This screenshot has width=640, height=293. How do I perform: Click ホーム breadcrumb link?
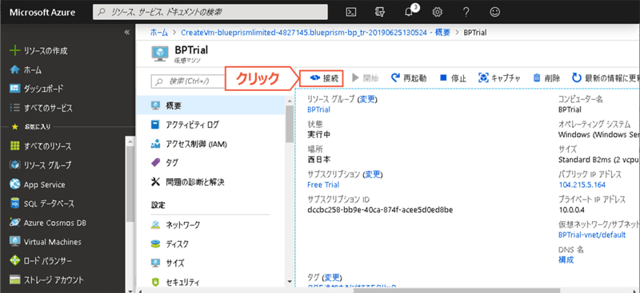[x=159, y=33]
